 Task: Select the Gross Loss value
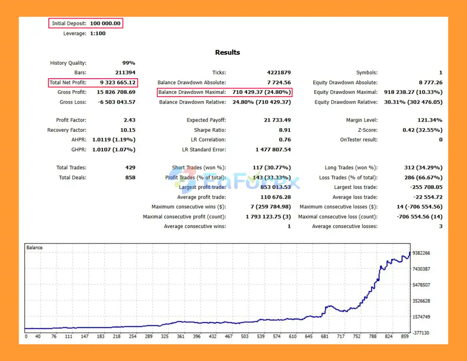(x=116, y=102)
